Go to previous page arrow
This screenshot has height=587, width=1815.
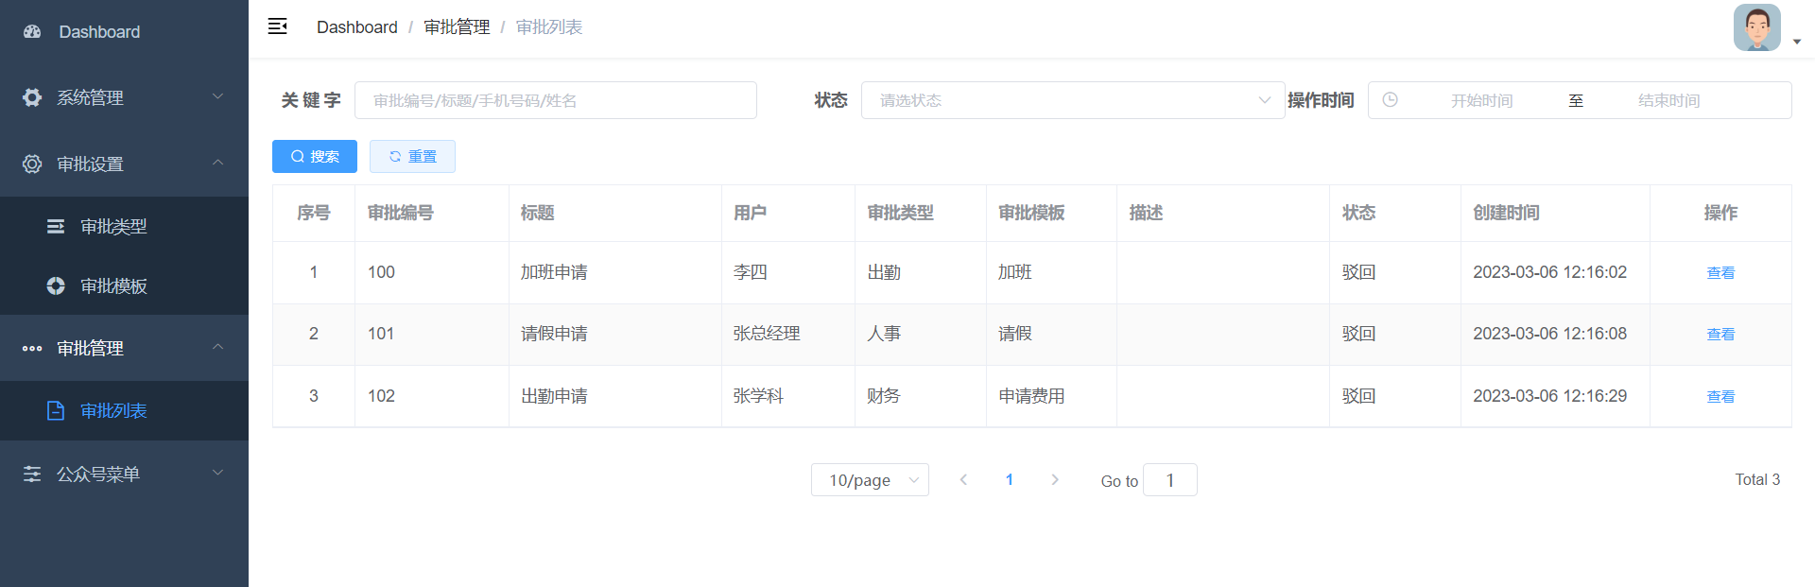coord(963,480)
